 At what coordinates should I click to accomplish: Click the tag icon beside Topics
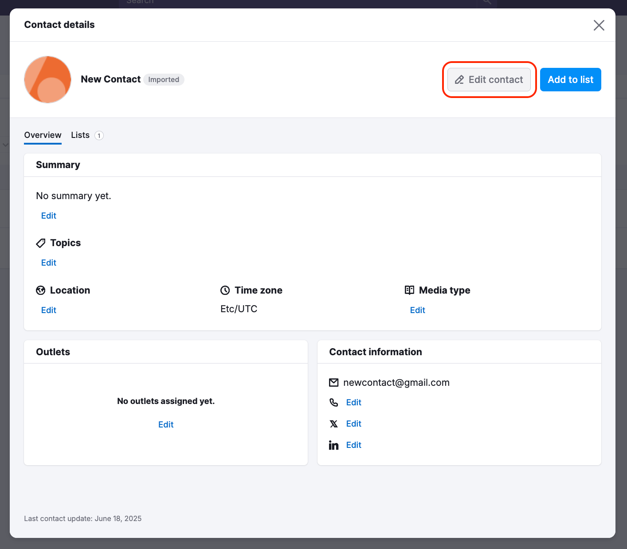tap(40, 243)
